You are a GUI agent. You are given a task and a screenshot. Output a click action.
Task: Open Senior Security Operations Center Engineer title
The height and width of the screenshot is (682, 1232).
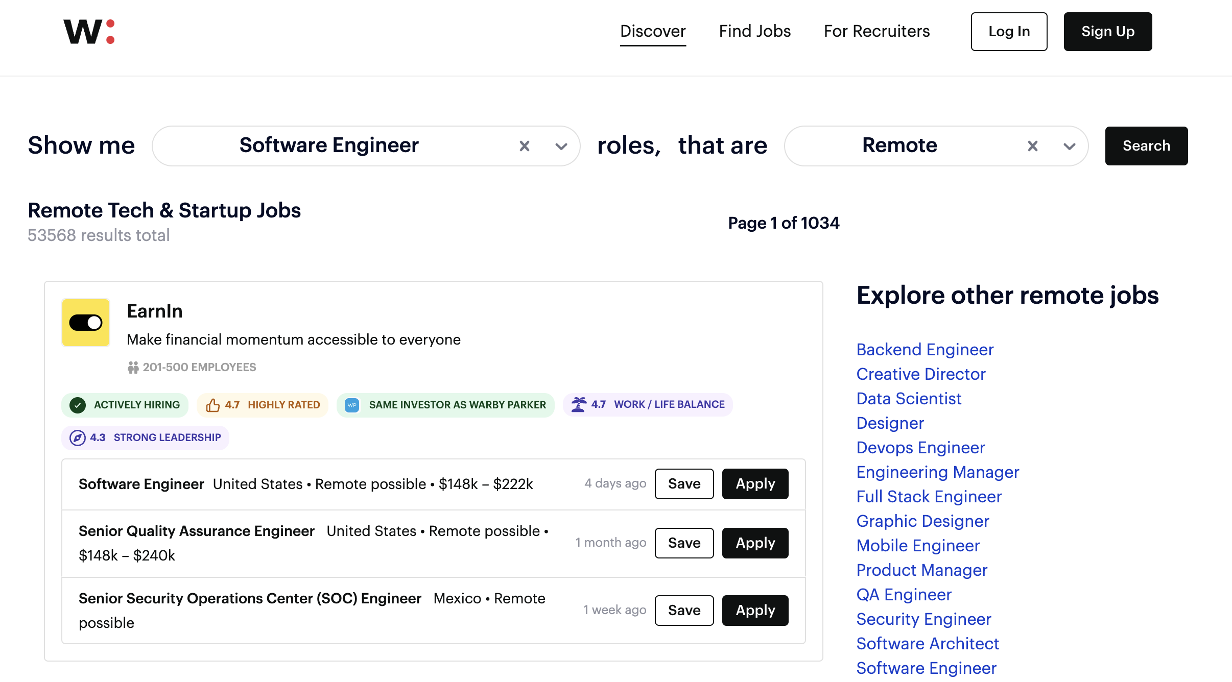coord(250,598)
